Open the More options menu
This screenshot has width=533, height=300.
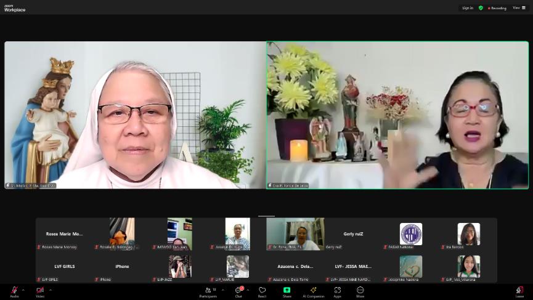[360, 291]
